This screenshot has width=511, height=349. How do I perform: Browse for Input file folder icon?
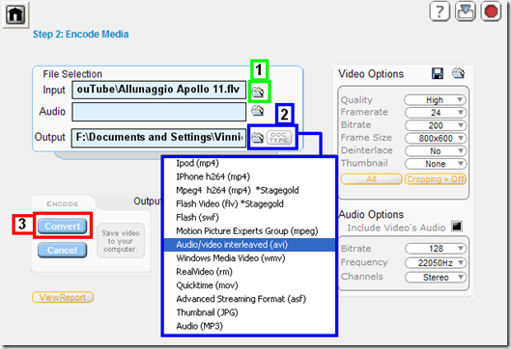click(x=258, y=92)
